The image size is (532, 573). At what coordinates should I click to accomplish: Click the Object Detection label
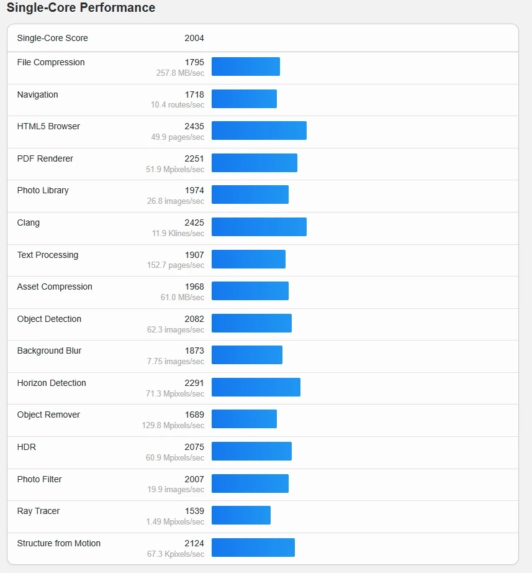point(49,319)
